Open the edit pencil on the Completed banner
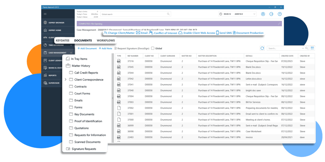 [x=279, y=24]
